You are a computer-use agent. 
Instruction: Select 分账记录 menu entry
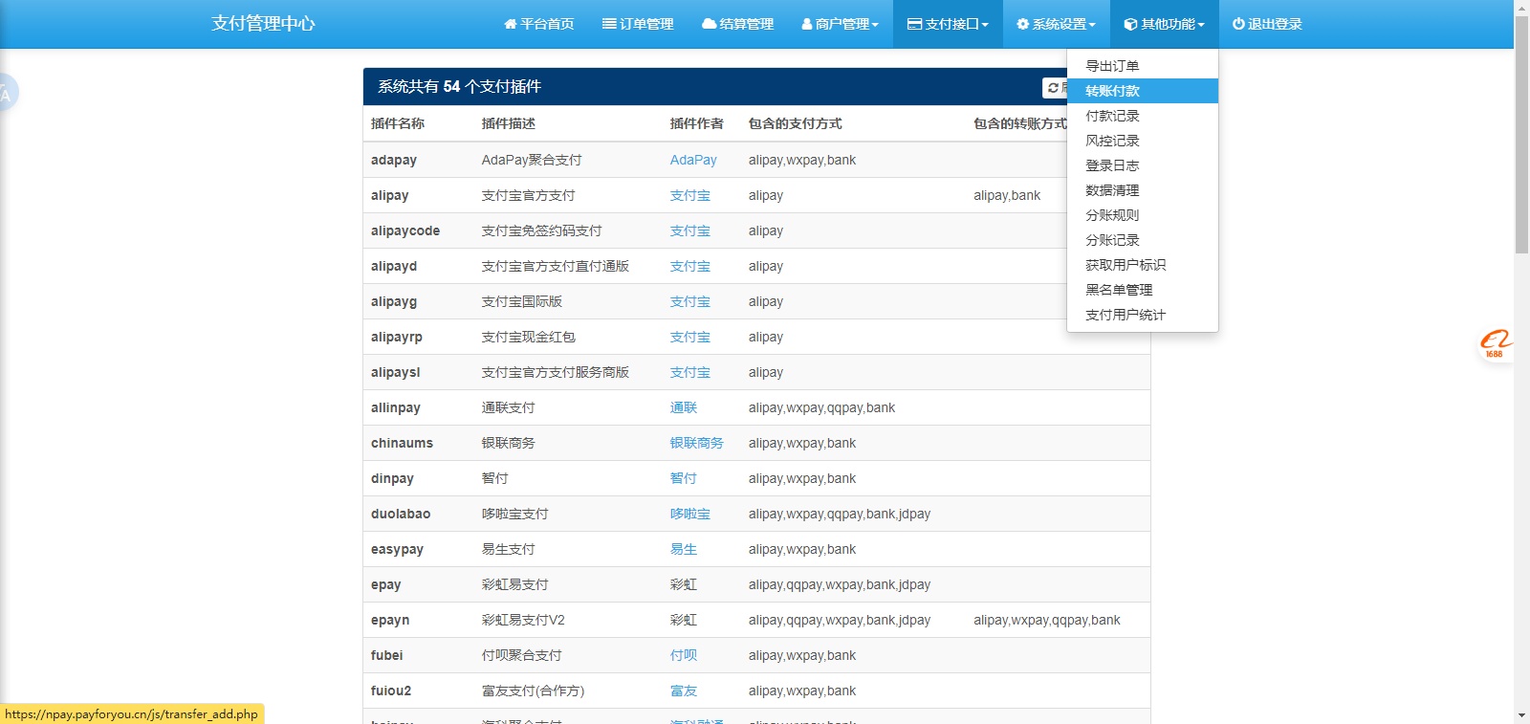(1143, 240)
